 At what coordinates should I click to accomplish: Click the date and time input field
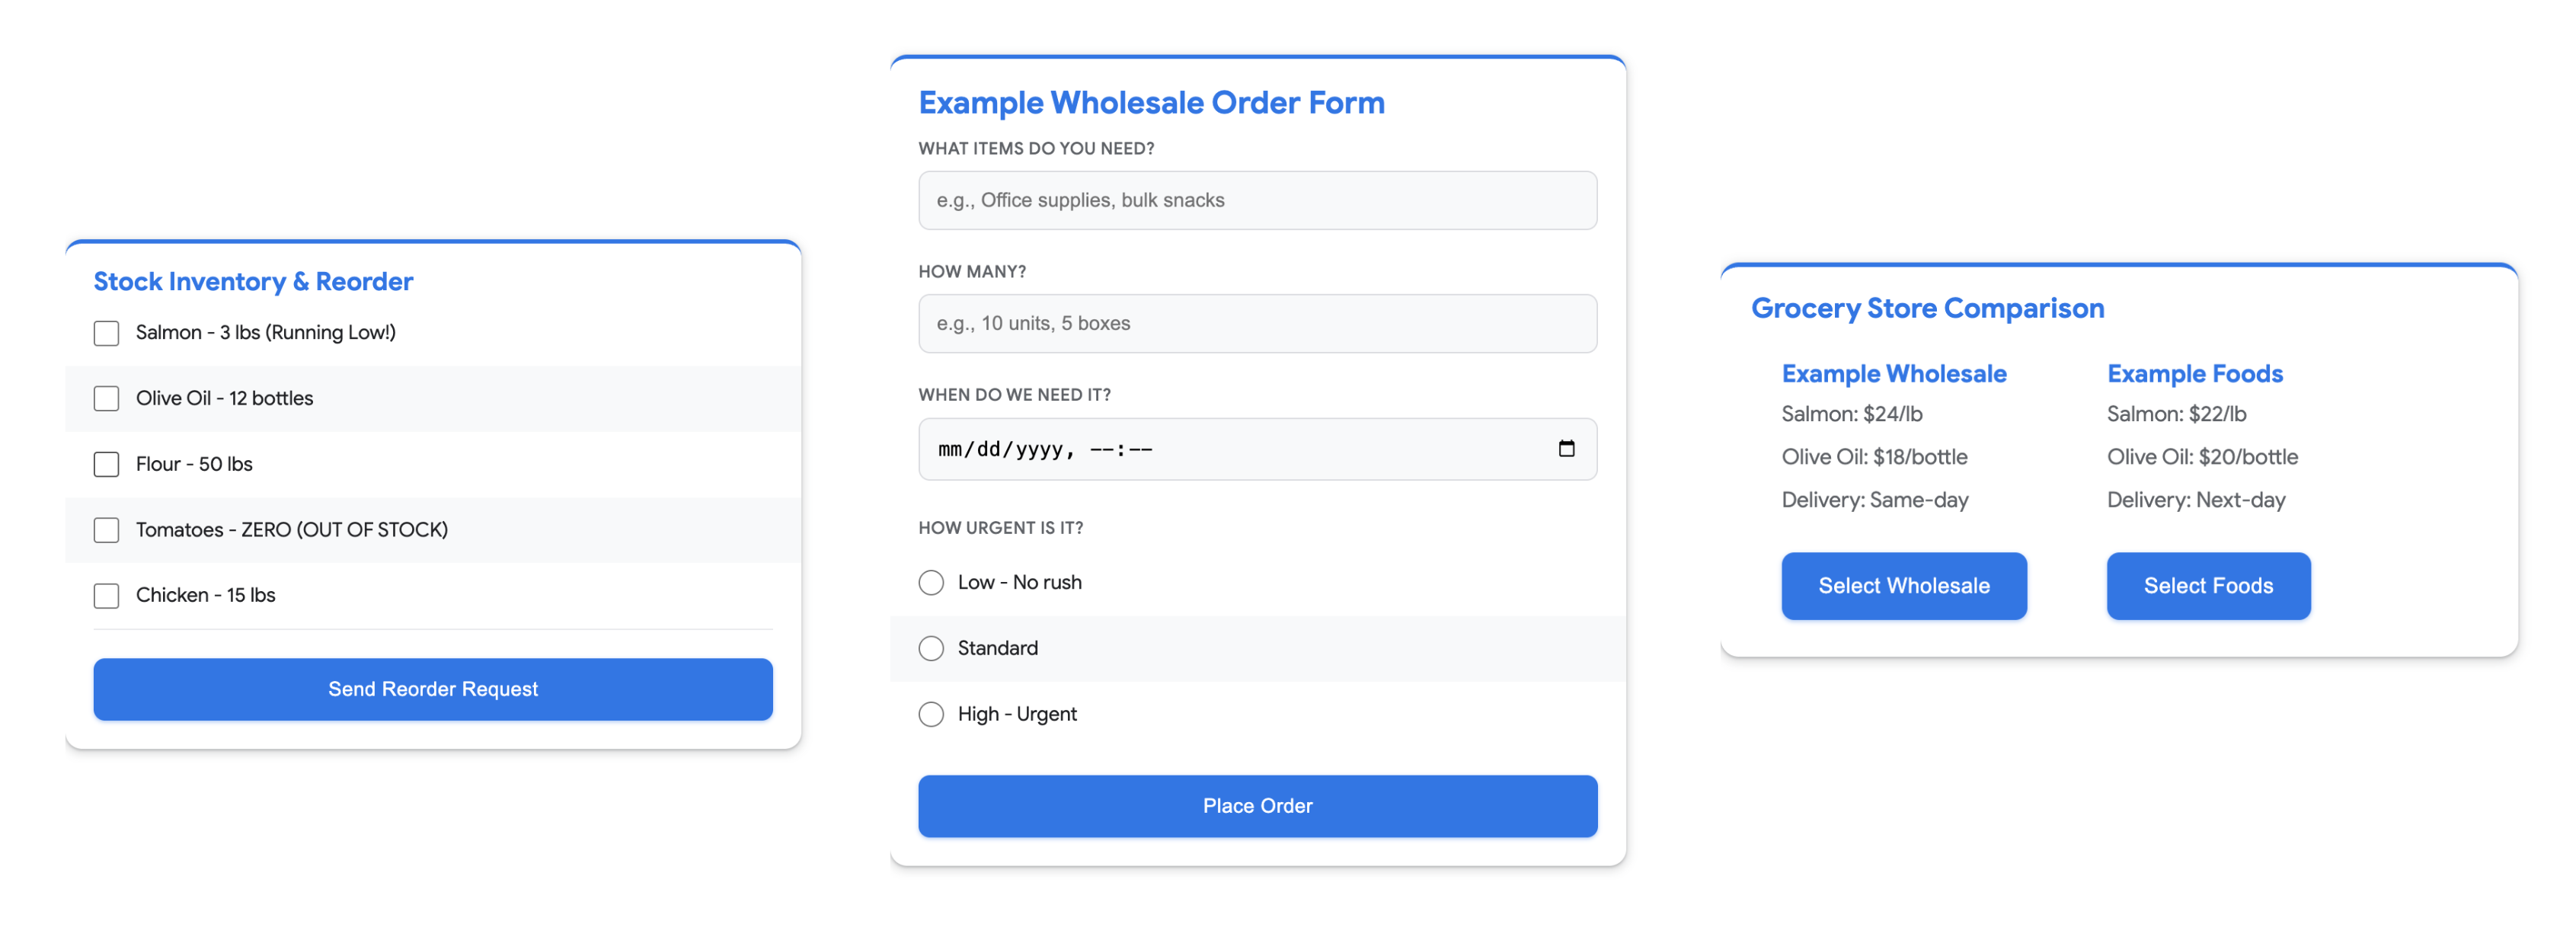pos(1200,449)
